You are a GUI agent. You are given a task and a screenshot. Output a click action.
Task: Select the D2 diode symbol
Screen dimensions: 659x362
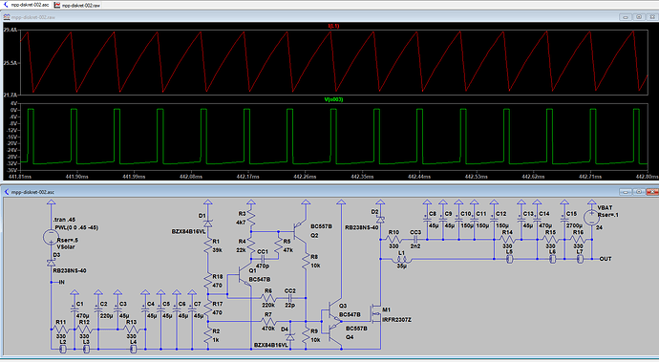(380, 219)
